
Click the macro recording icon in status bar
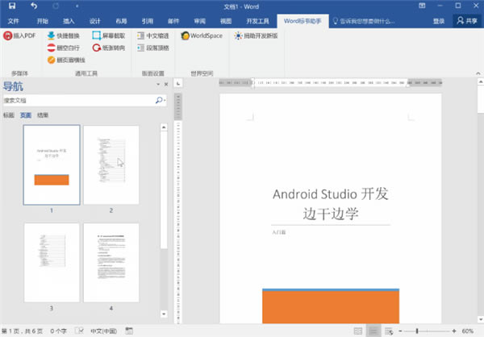(x=129, y=331)
